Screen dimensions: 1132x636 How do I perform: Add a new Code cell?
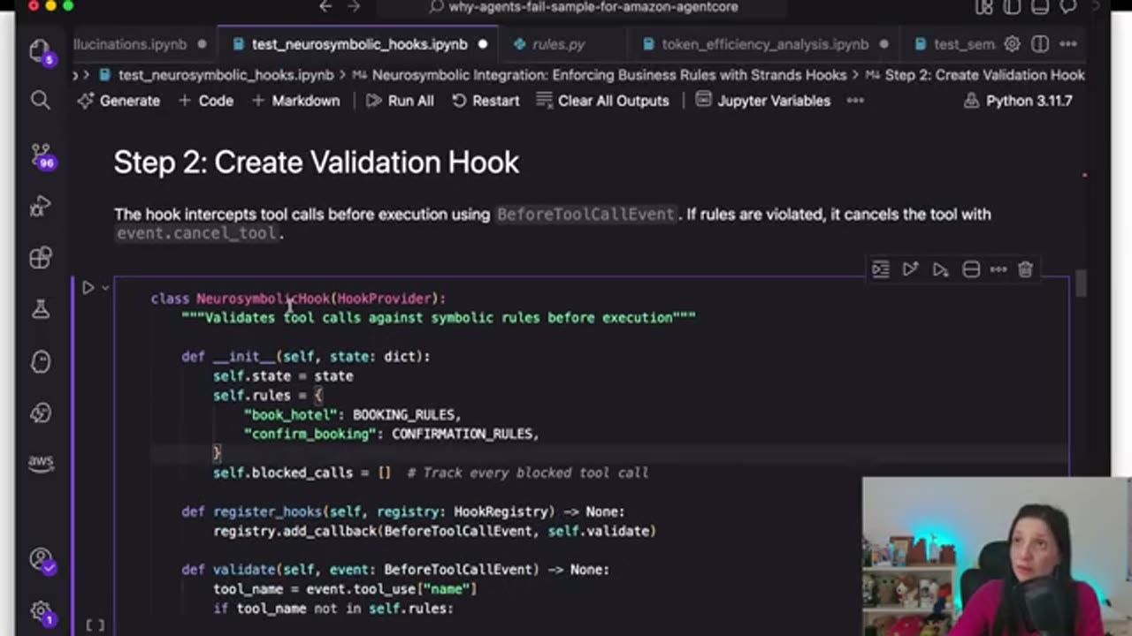tap(206, 101)
